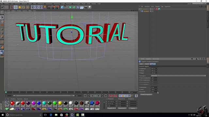Render the active view
Screen dimensions: 209x117
coord(49,7)
